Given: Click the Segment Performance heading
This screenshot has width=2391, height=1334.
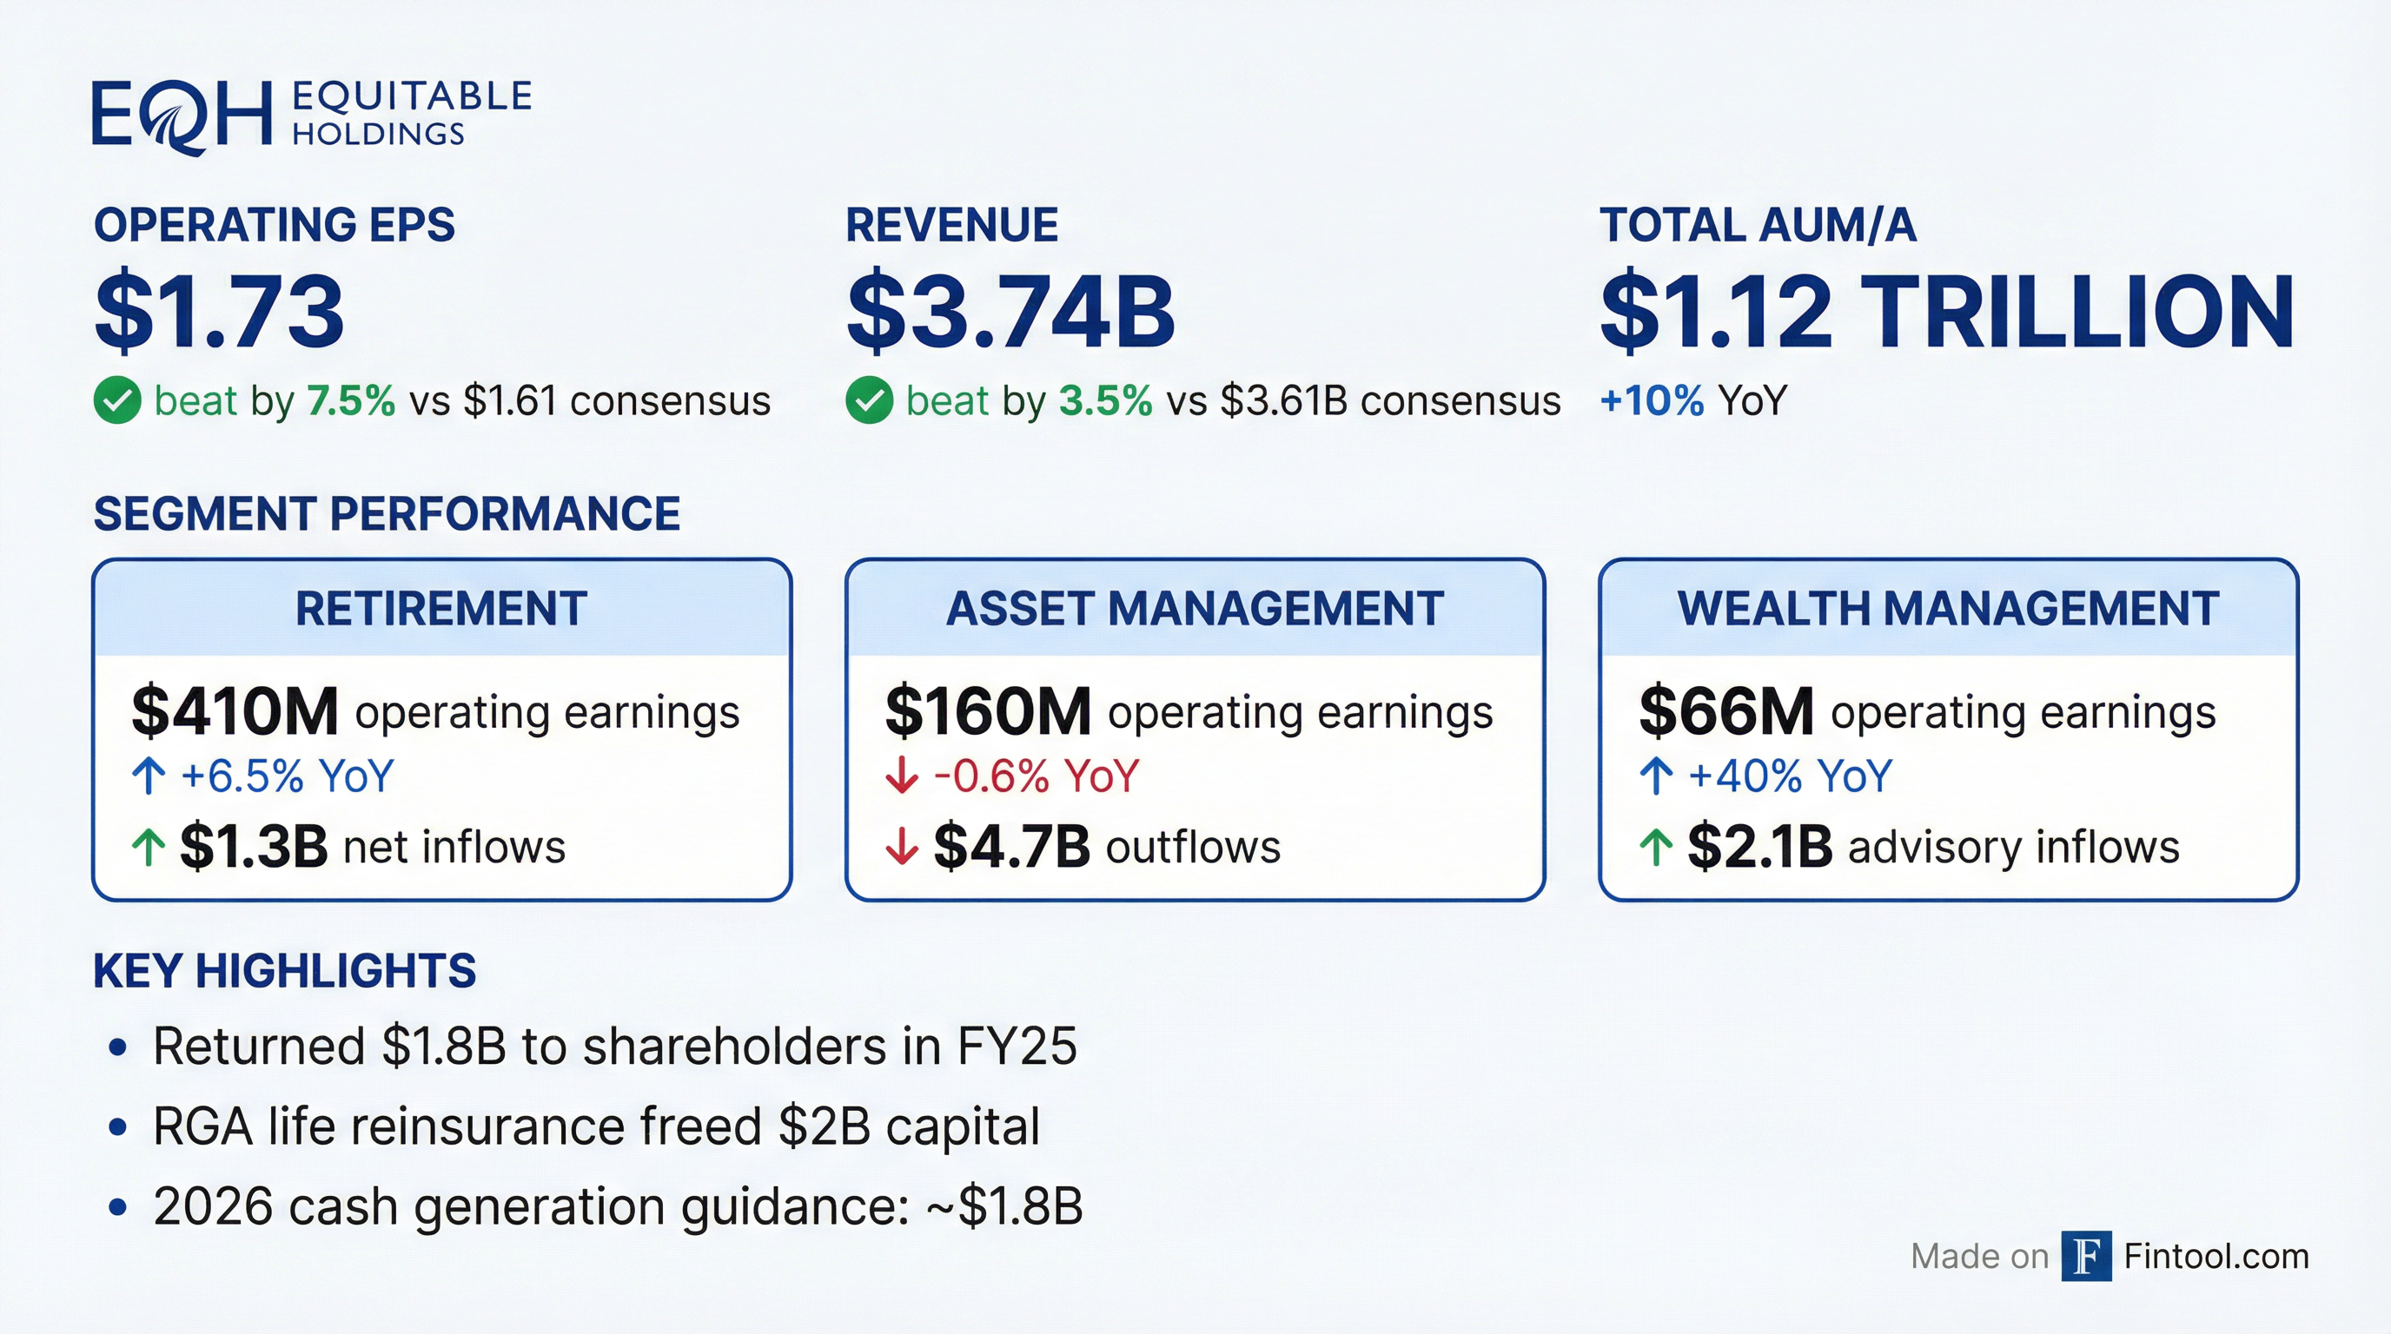Looking at the screenshot, I should pos(387,514).
